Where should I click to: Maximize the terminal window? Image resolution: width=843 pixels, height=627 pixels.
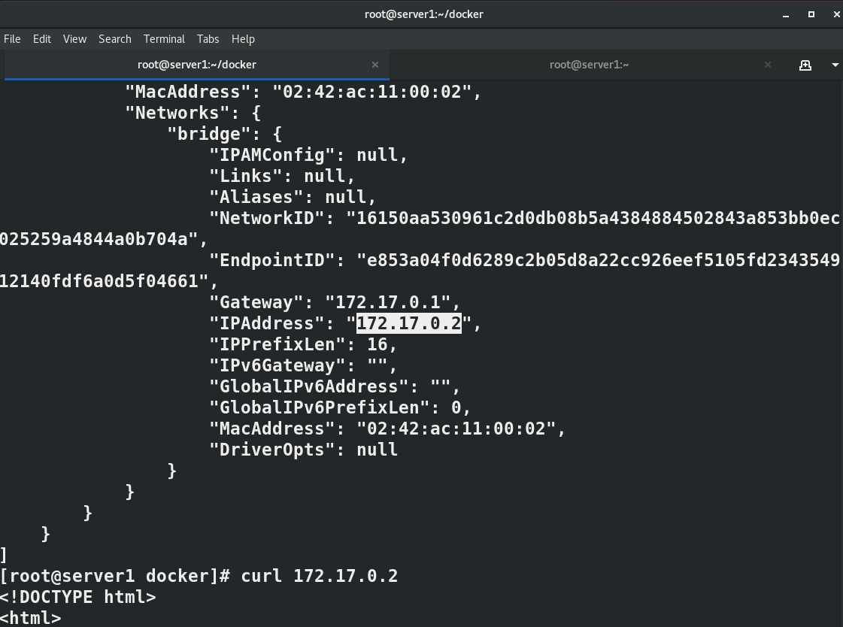[811, 14]
